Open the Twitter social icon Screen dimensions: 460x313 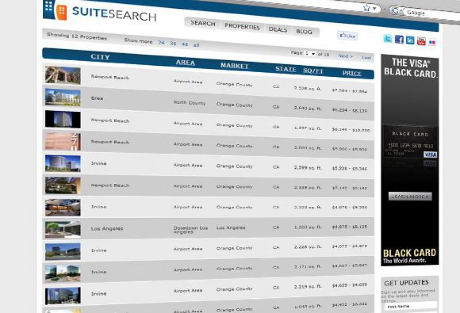(388, 38)
